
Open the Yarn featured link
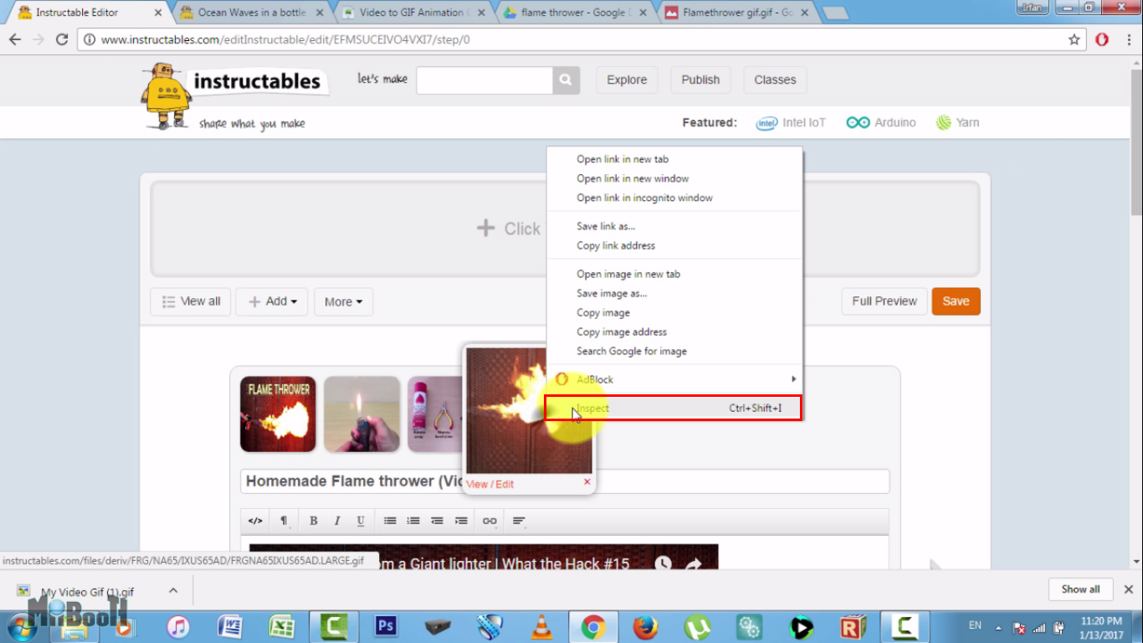pyautogui.click(x=957, y=123)
